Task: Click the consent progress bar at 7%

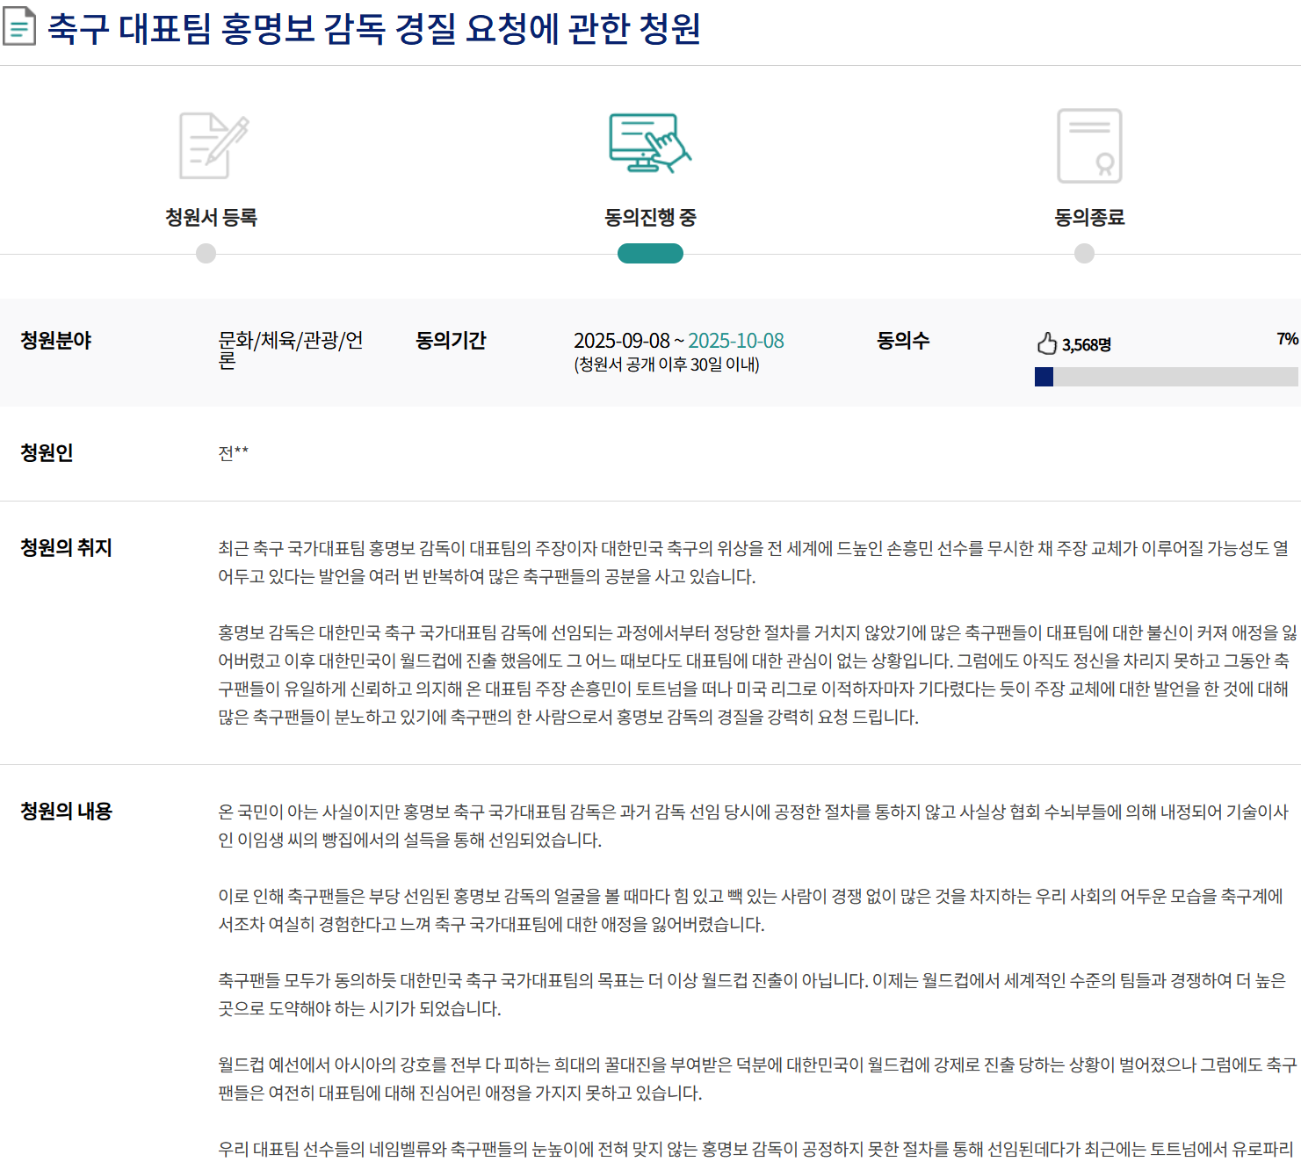Action: (1167, 377)
